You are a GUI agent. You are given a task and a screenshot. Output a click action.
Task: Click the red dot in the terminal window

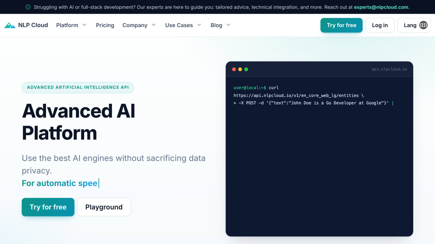click(x=234, y=69)
